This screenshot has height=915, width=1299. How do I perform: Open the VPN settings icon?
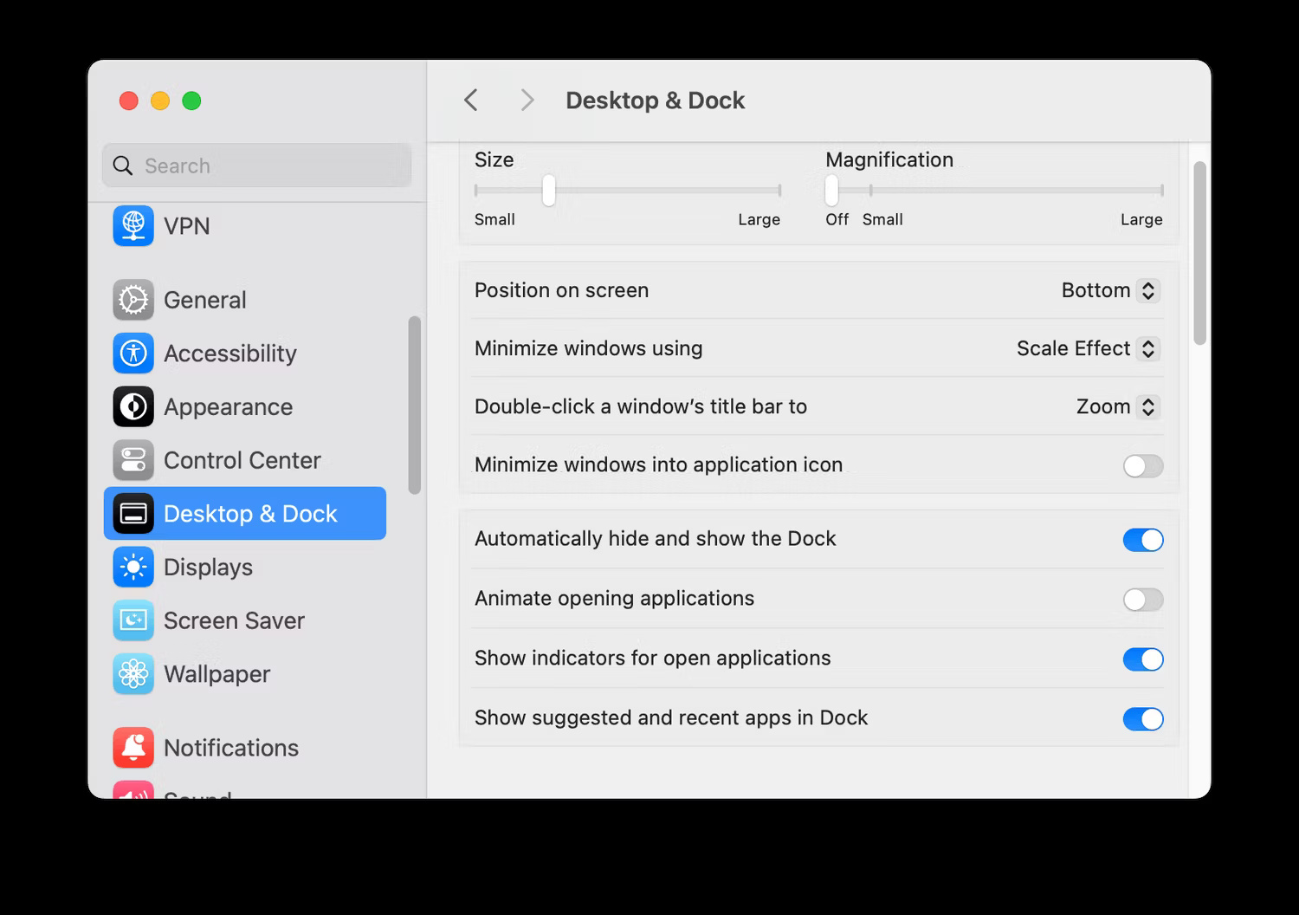click(133, 226)
